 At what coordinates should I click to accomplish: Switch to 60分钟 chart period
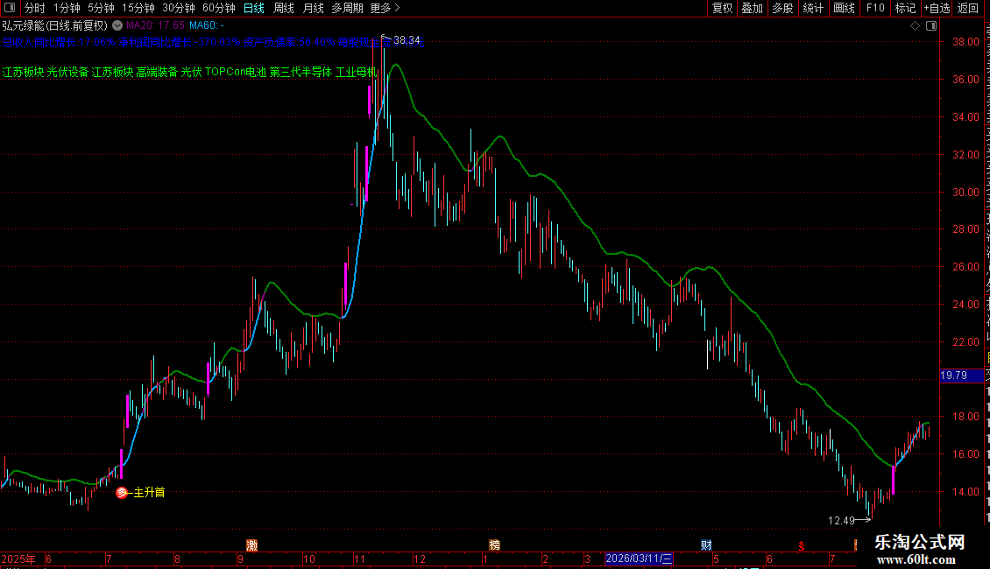tap(218, 8)
